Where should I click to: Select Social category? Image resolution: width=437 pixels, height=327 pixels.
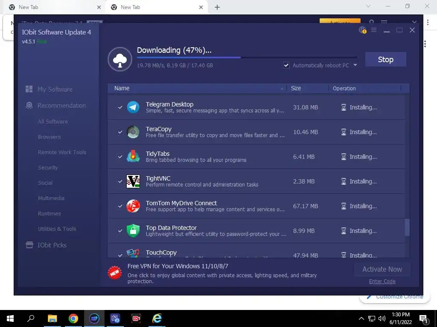click(x=45, y=183)
